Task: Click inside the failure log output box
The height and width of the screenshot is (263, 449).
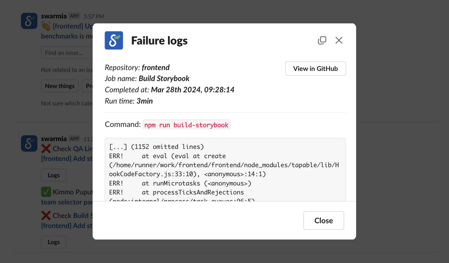Action: (x=225, y=170)
